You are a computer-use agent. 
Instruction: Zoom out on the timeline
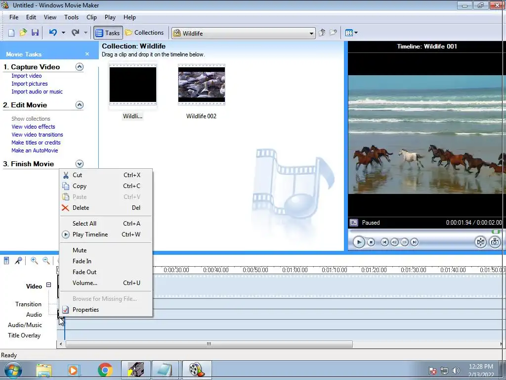click(x=46, y=260)
